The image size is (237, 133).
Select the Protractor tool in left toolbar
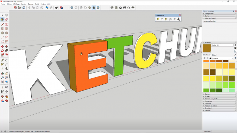[x=2, y=64]
